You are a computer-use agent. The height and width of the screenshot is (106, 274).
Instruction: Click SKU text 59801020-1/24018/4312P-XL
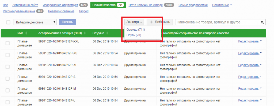click(x=58, y=65)
